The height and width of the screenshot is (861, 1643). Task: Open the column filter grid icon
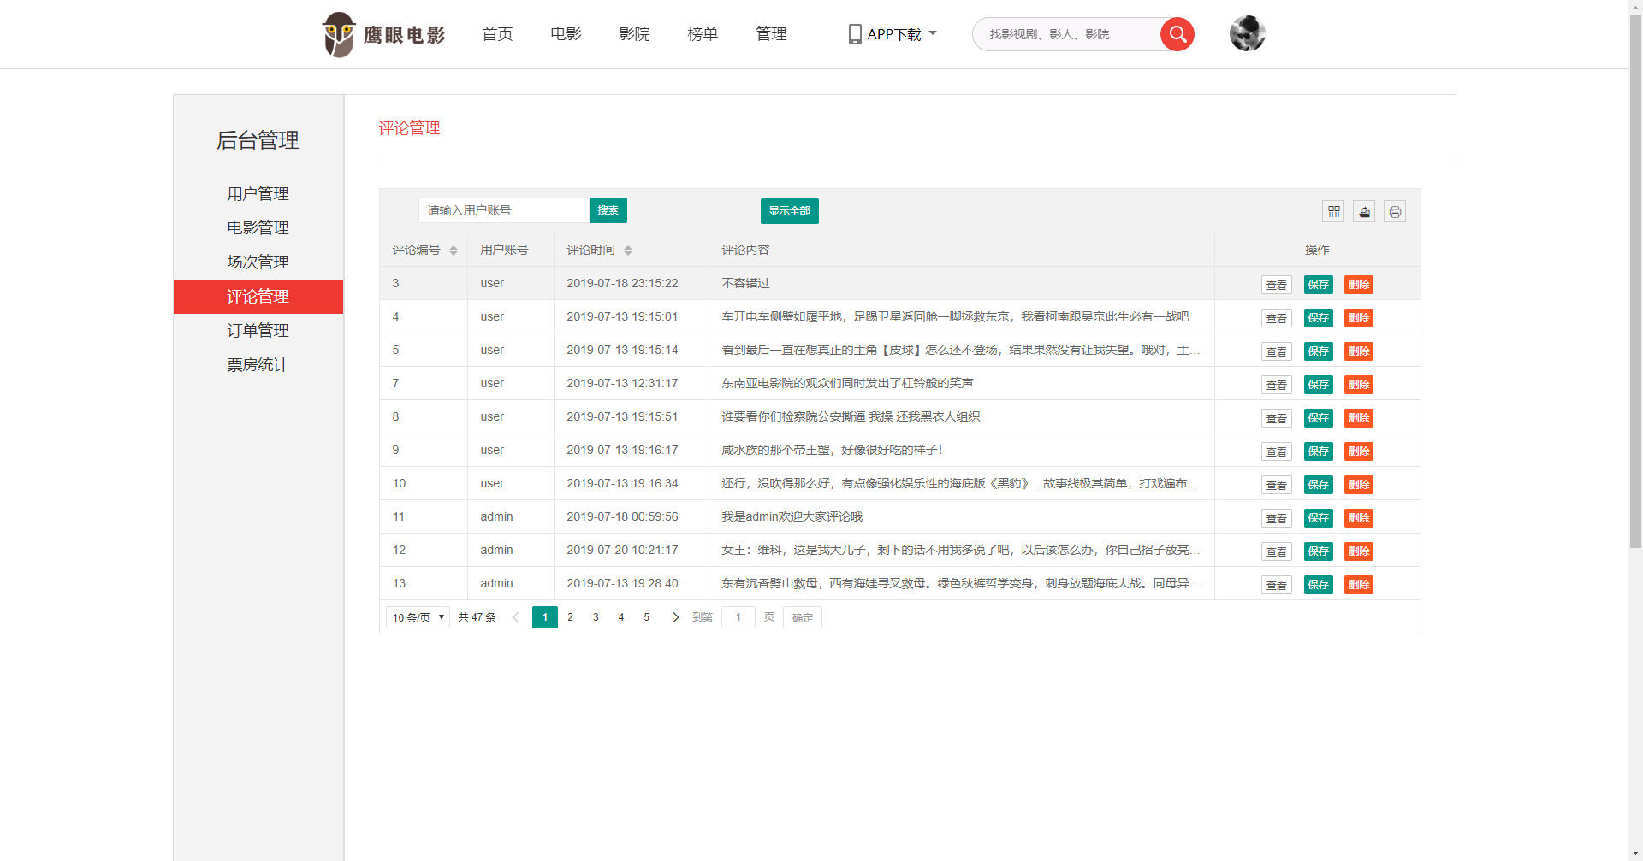[x=1333, y=211]
